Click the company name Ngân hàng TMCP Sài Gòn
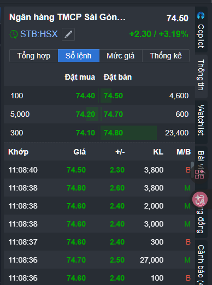The image size is (212, 285). 67,17
